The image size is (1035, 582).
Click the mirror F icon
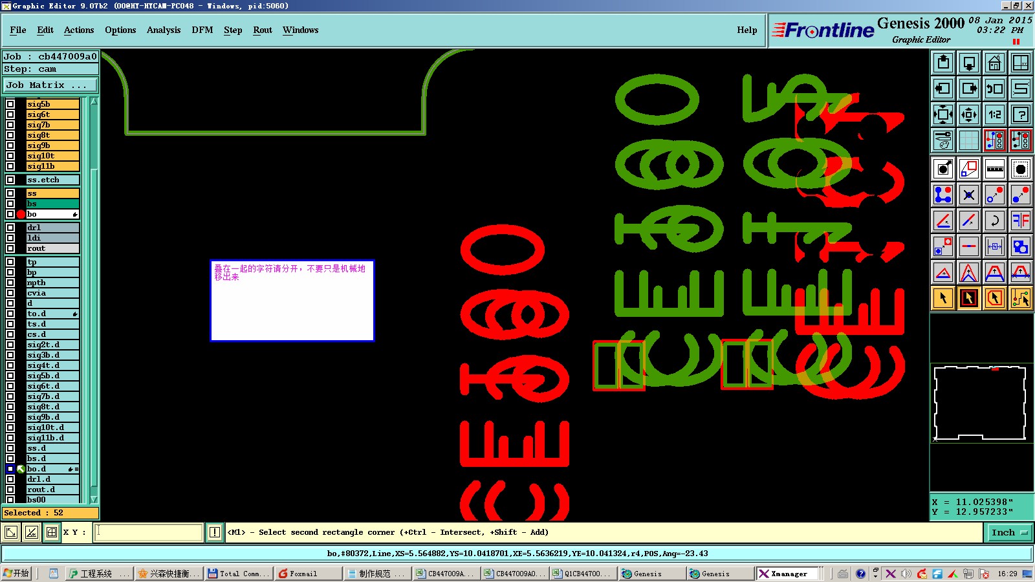tap(1021, 221)
